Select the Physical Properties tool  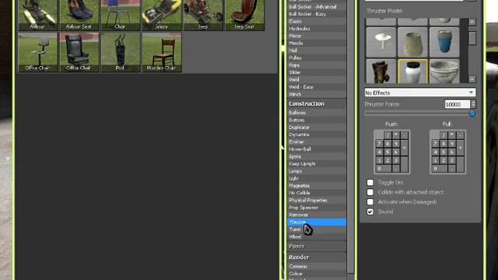click(317, 201)
